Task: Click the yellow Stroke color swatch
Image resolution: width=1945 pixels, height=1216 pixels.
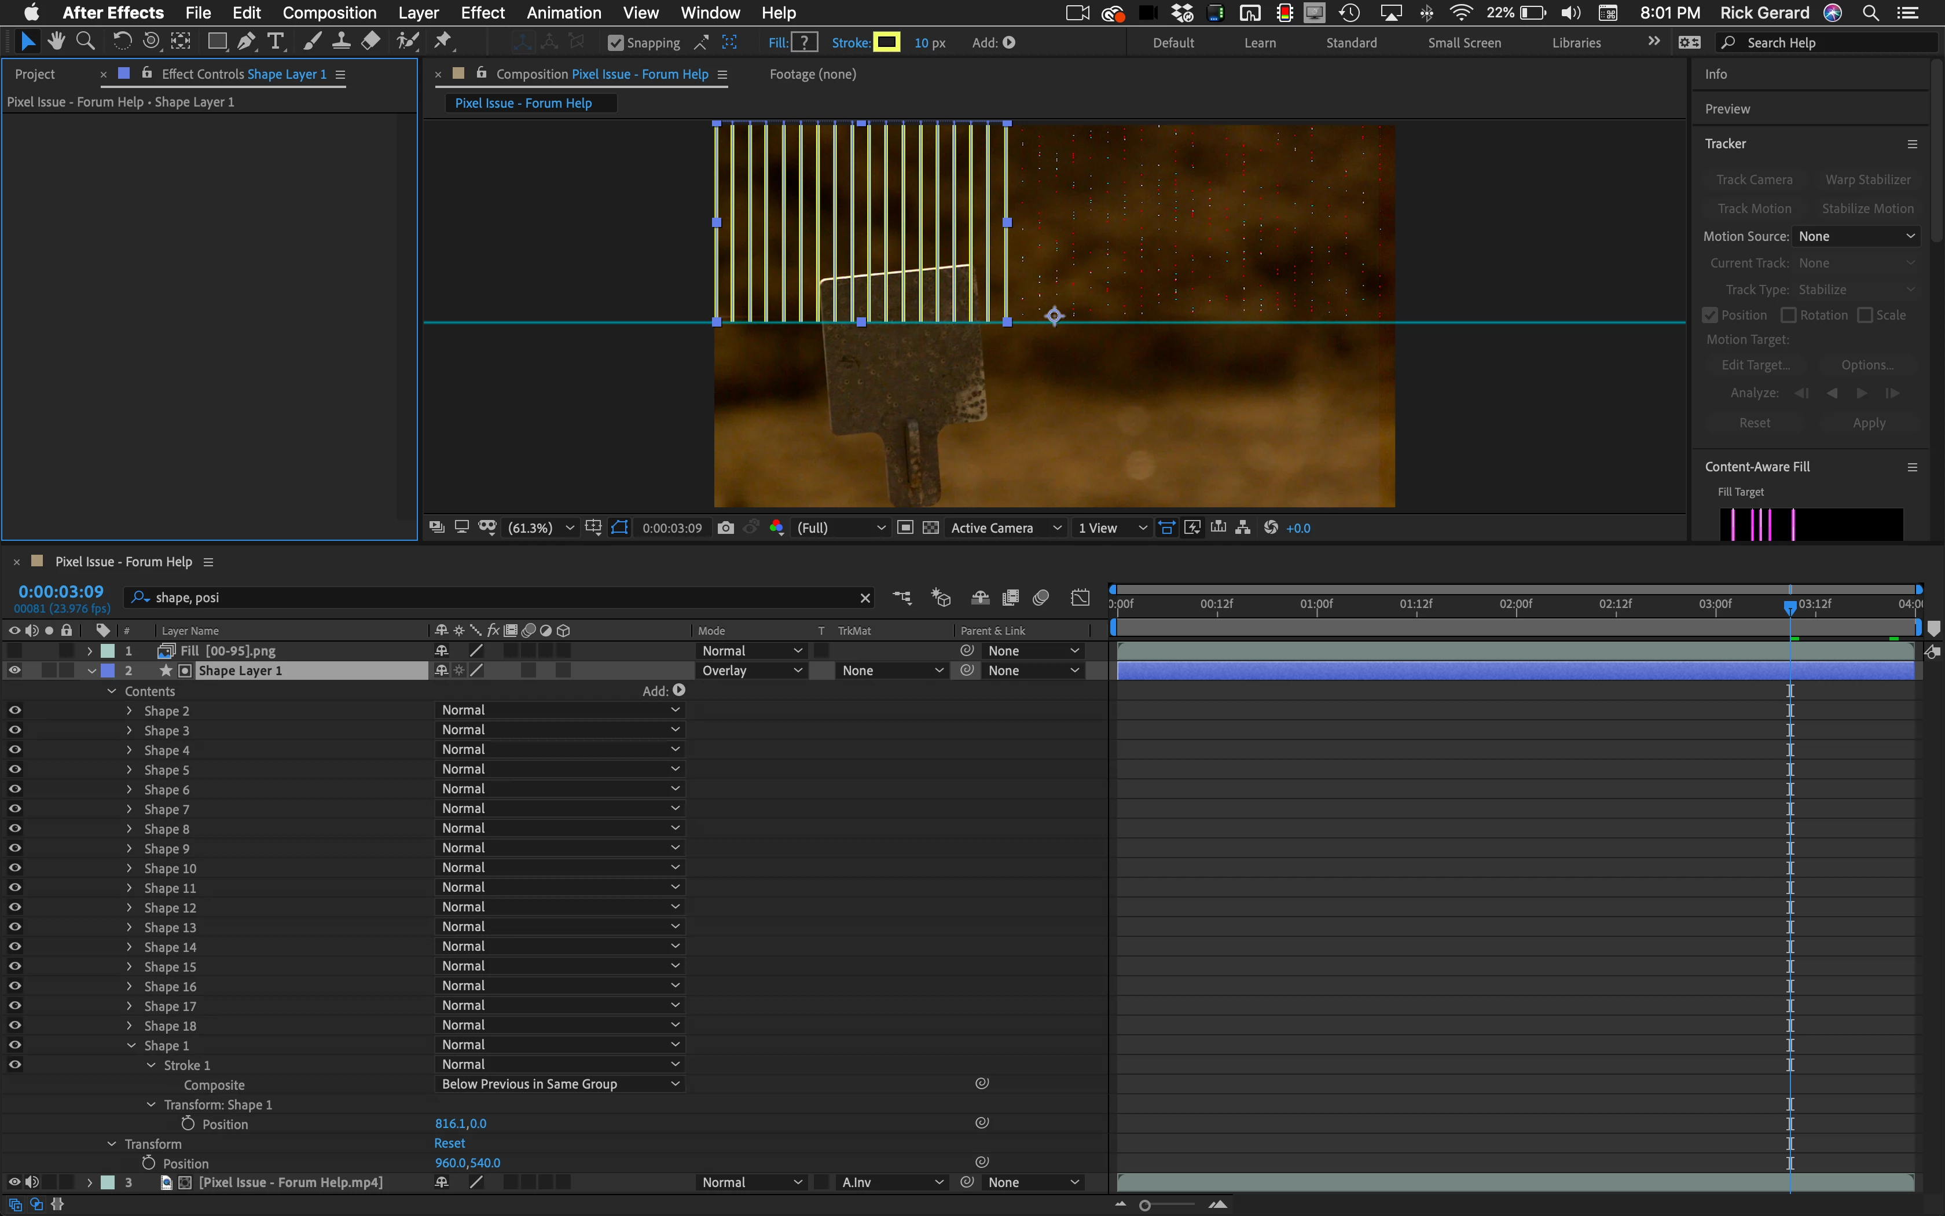Action: click(x=886, y=43)
